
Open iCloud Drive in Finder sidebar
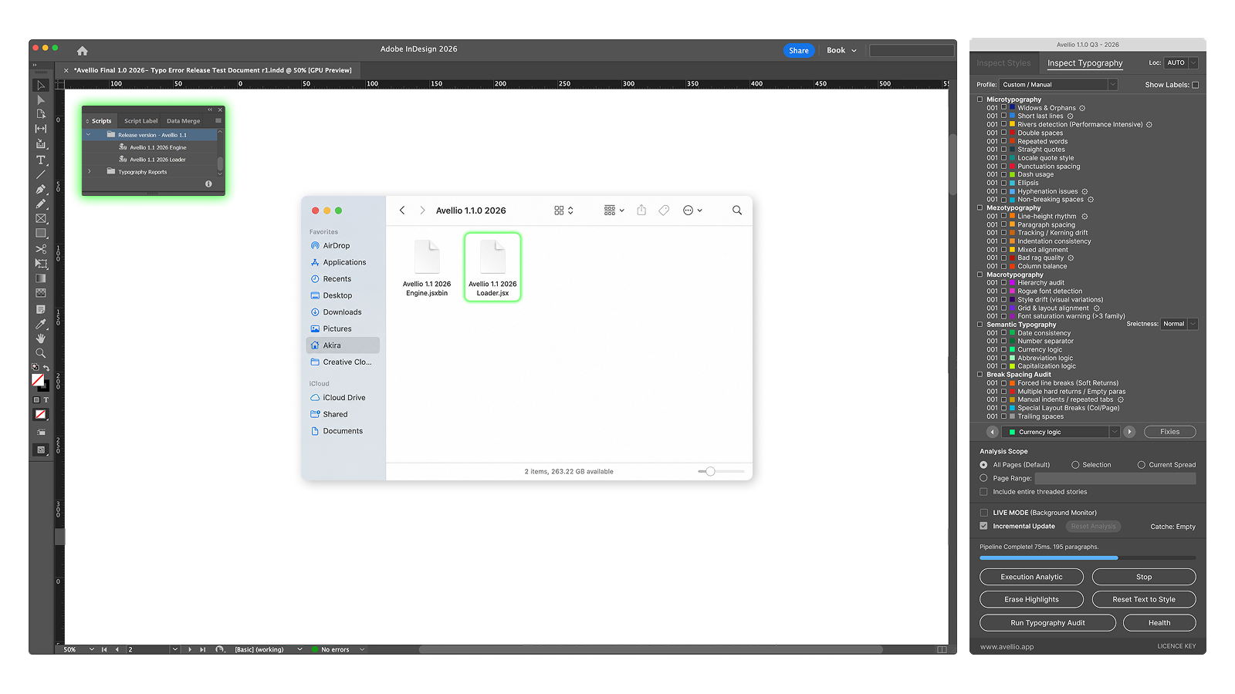343,398
